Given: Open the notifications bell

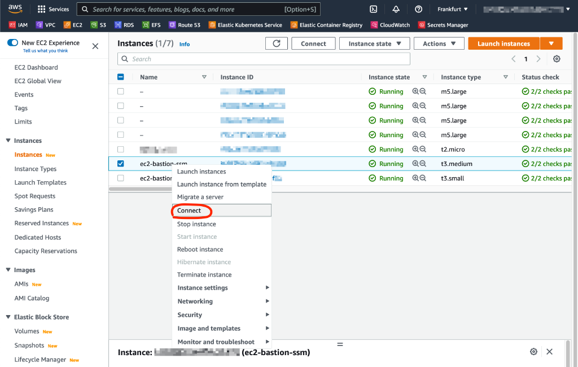Looking at the screenshot, I should [396, 9].
